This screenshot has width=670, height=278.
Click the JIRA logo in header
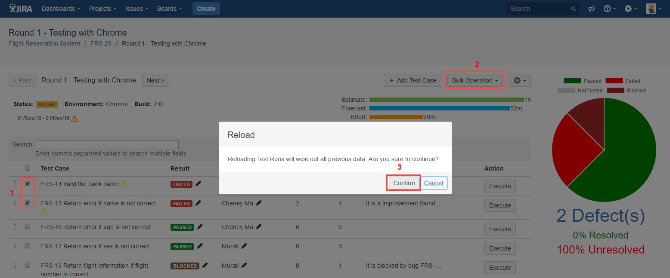[21, 9]
